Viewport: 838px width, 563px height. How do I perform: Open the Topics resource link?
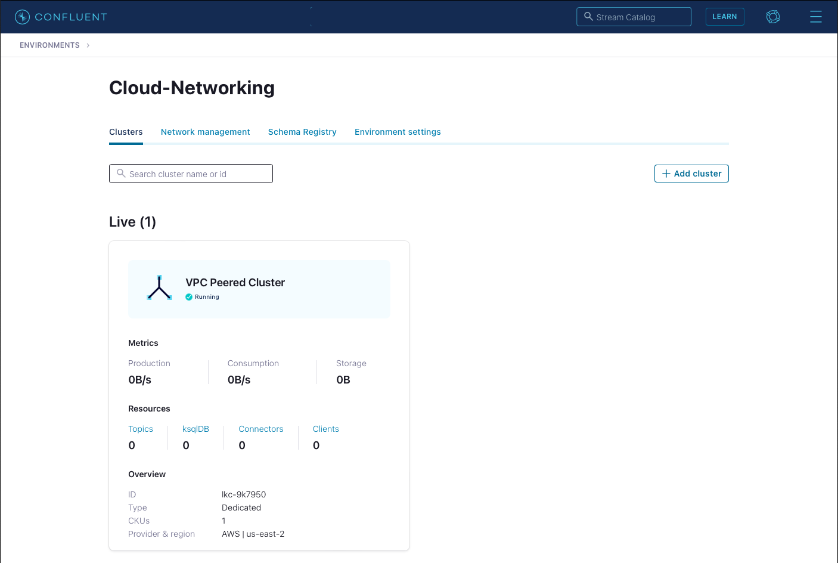[141, 429]
